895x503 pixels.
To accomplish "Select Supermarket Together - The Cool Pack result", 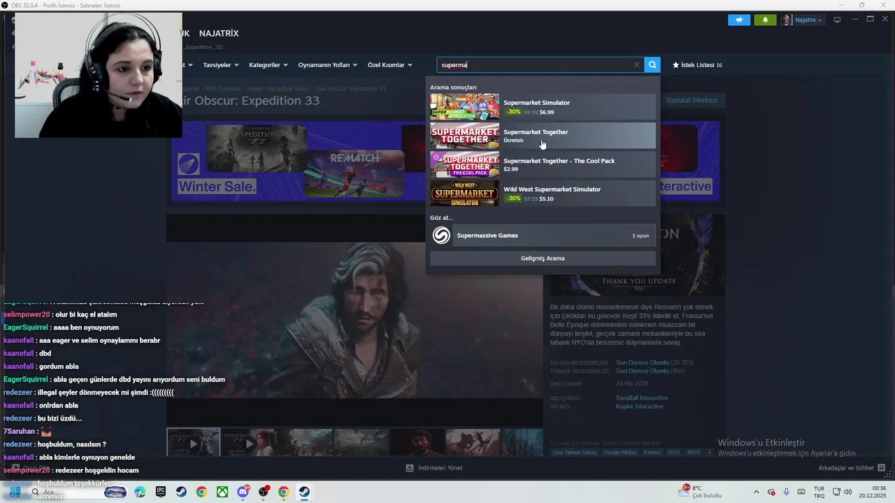I will [543, 164].
